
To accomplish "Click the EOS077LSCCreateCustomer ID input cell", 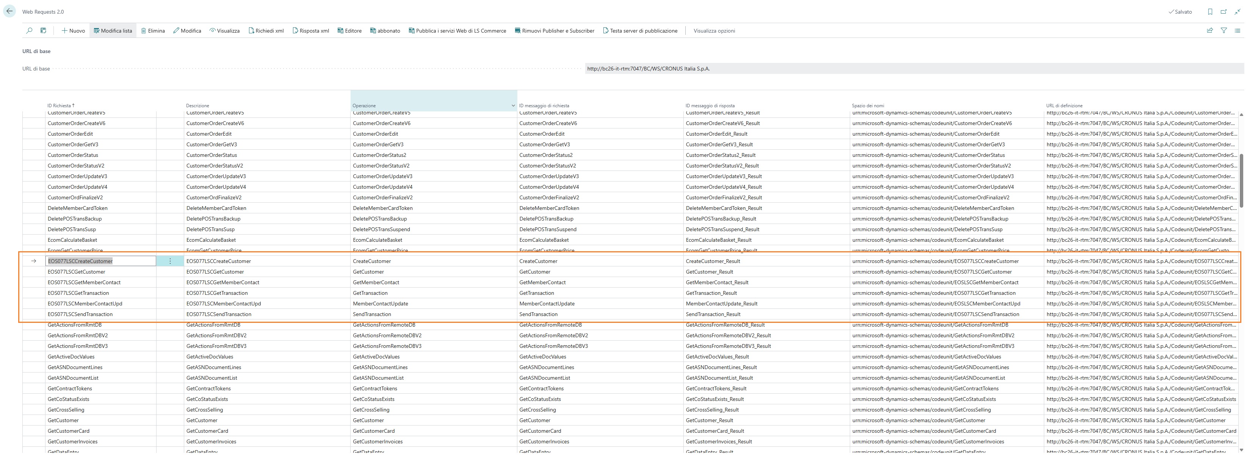I will point(101,261).
